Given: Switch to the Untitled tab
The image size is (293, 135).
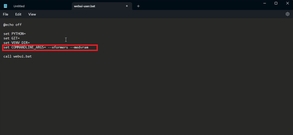Looking at the screenshot, I should 19,6.
